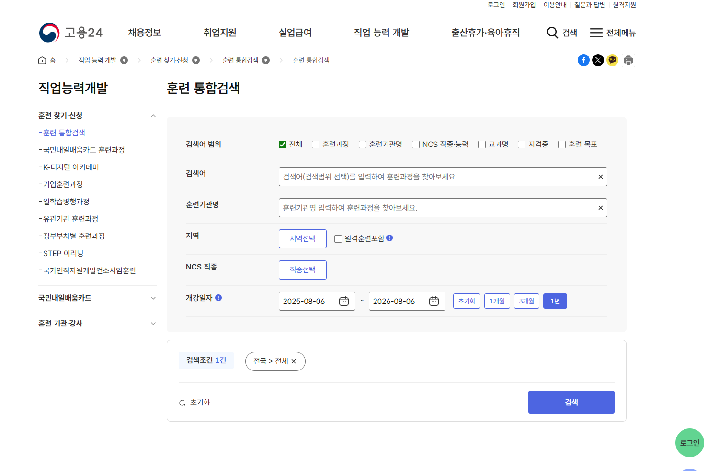Viewport: 707px width, 471px height.
Task: Open 직업 능력 개발 breadcrumb dropdown
Action: click(x=124, y=60)
